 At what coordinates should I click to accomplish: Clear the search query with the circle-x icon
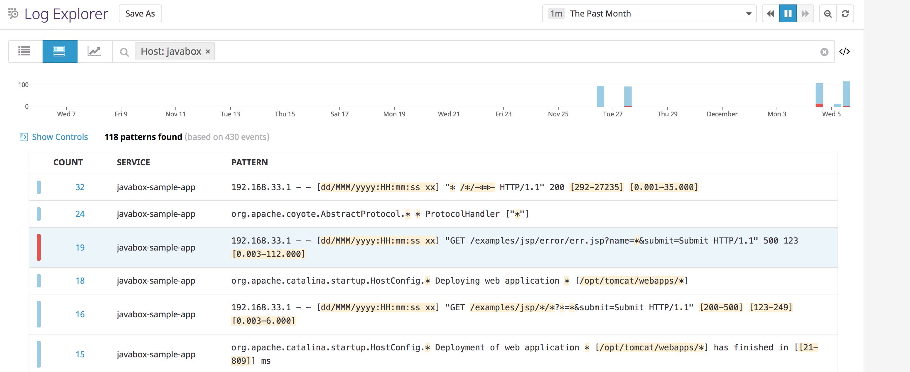point(824,52)
